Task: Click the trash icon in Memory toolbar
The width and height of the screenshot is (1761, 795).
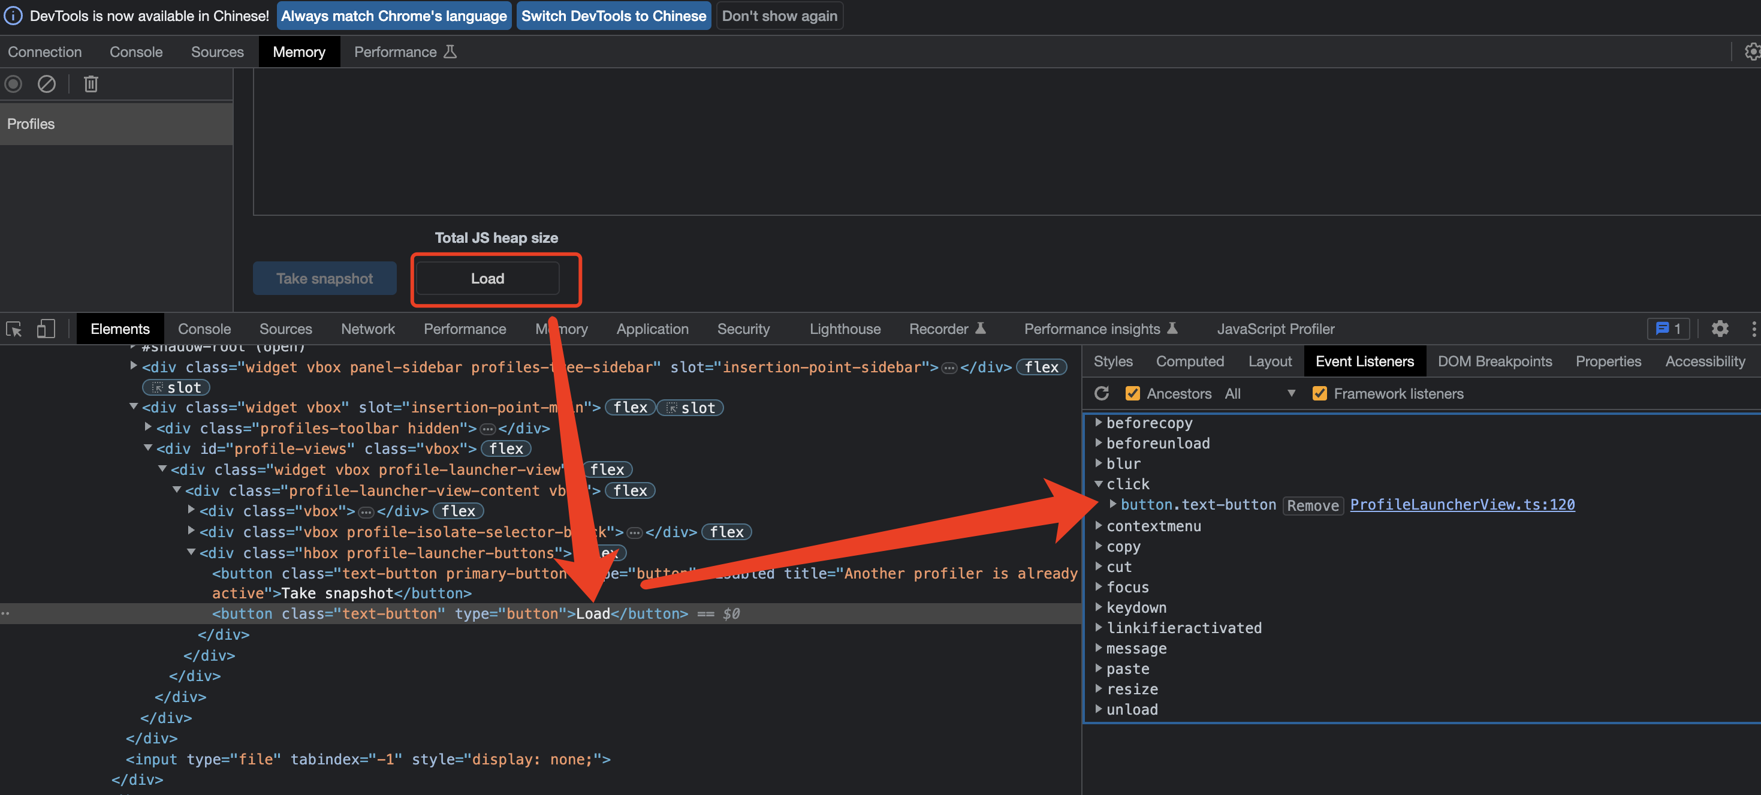Action: (91, 83)
